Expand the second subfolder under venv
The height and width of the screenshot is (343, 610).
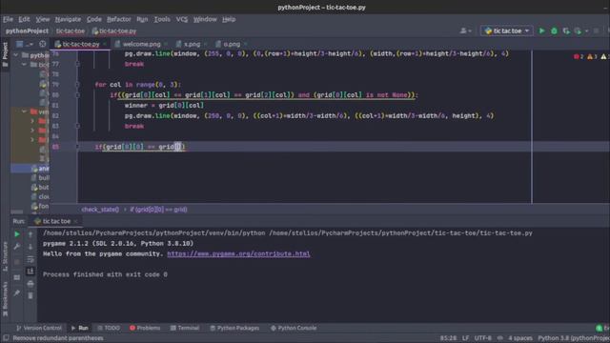[32, 131]
